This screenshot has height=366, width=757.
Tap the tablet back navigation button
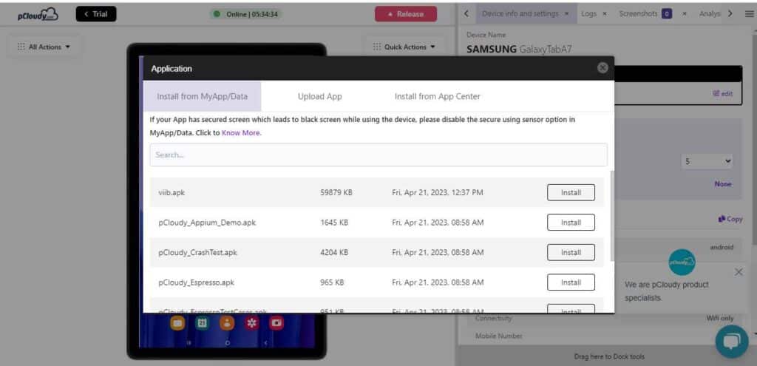click(266, 343)
